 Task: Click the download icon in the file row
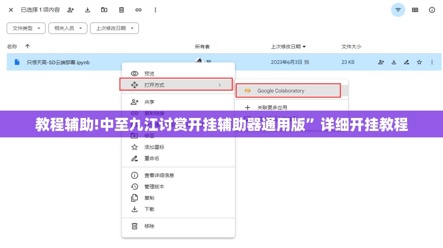click(394, 62)
